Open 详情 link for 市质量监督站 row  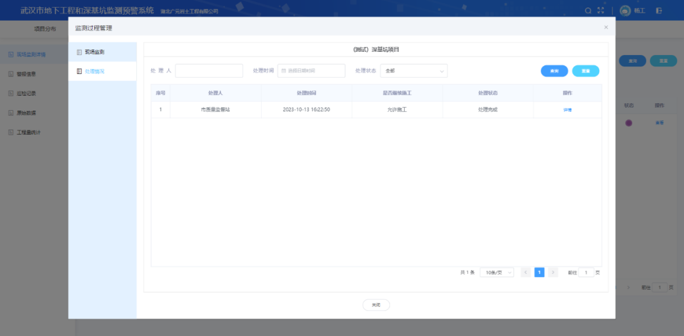point(567,110)
